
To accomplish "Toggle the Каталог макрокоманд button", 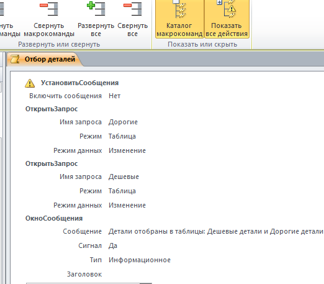I will [x=179, y=19].
